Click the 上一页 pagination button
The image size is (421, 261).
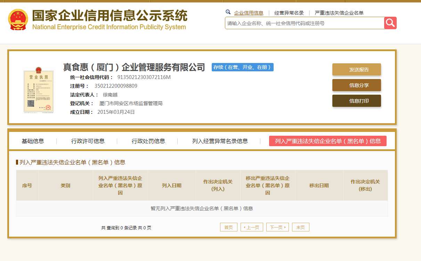coord(252,227)
